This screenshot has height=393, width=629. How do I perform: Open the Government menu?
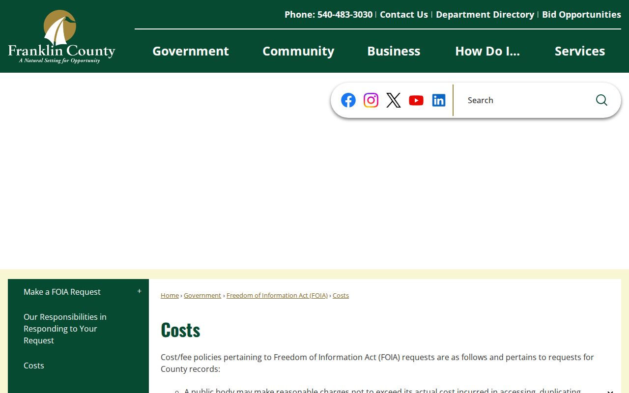(191, 51)
